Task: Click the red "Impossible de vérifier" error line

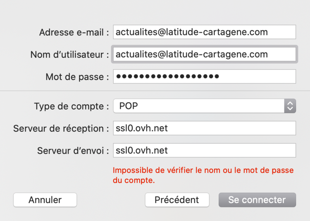Action: (x=203, y=171)
